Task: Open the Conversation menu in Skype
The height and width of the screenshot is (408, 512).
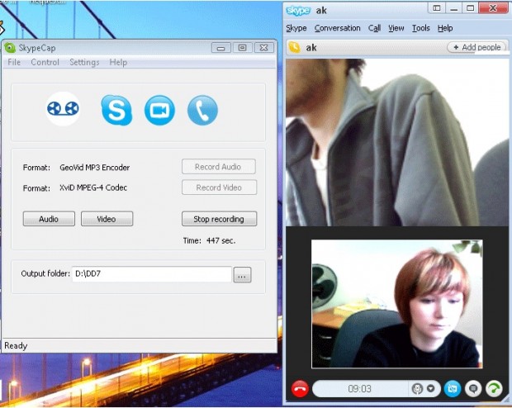Action: pos(337,28)
